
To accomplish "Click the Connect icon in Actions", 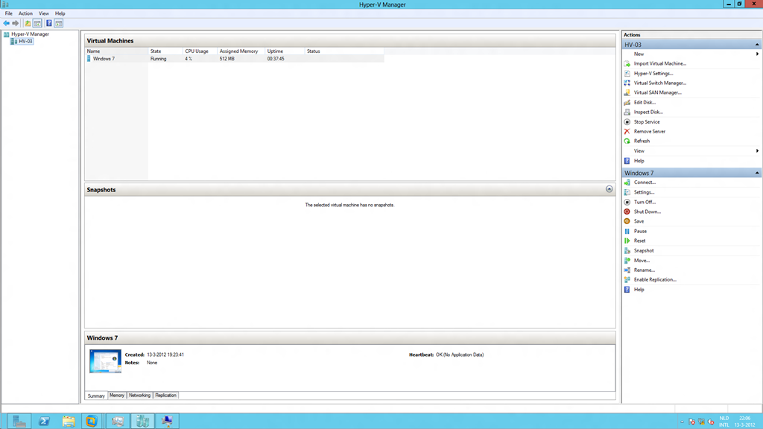I will pyautogui.click(x=627, y=182).
